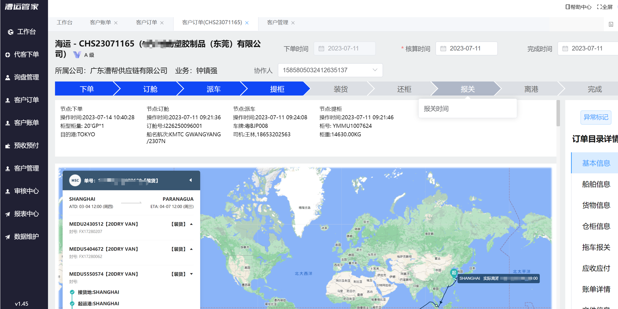Viewport: 618px width, 309px height.
Task: Click the node details vertical scrollbar
Action: coord(558,113)
